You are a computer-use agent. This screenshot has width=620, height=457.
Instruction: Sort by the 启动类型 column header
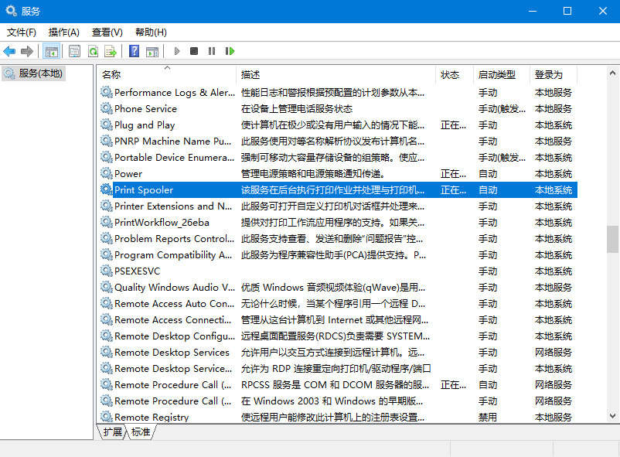(x=502, y=74)
